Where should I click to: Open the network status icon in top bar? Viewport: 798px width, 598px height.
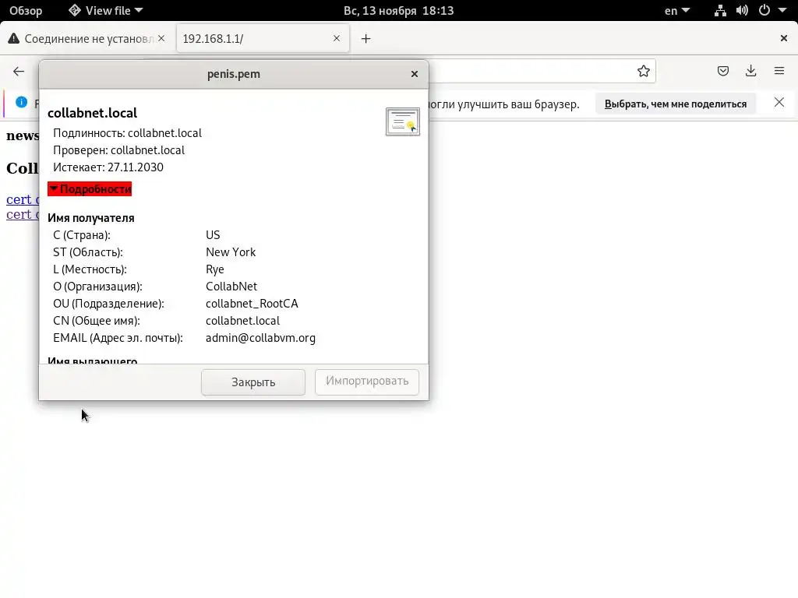(720, 11)
